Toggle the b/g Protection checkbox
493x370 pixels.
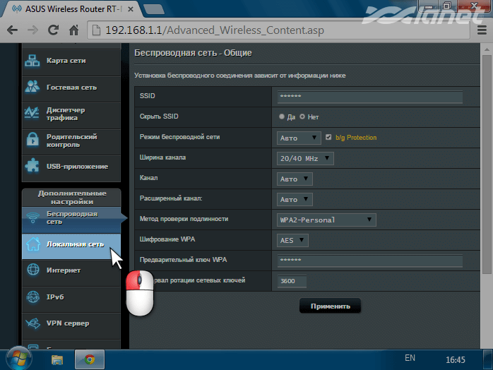328,138
